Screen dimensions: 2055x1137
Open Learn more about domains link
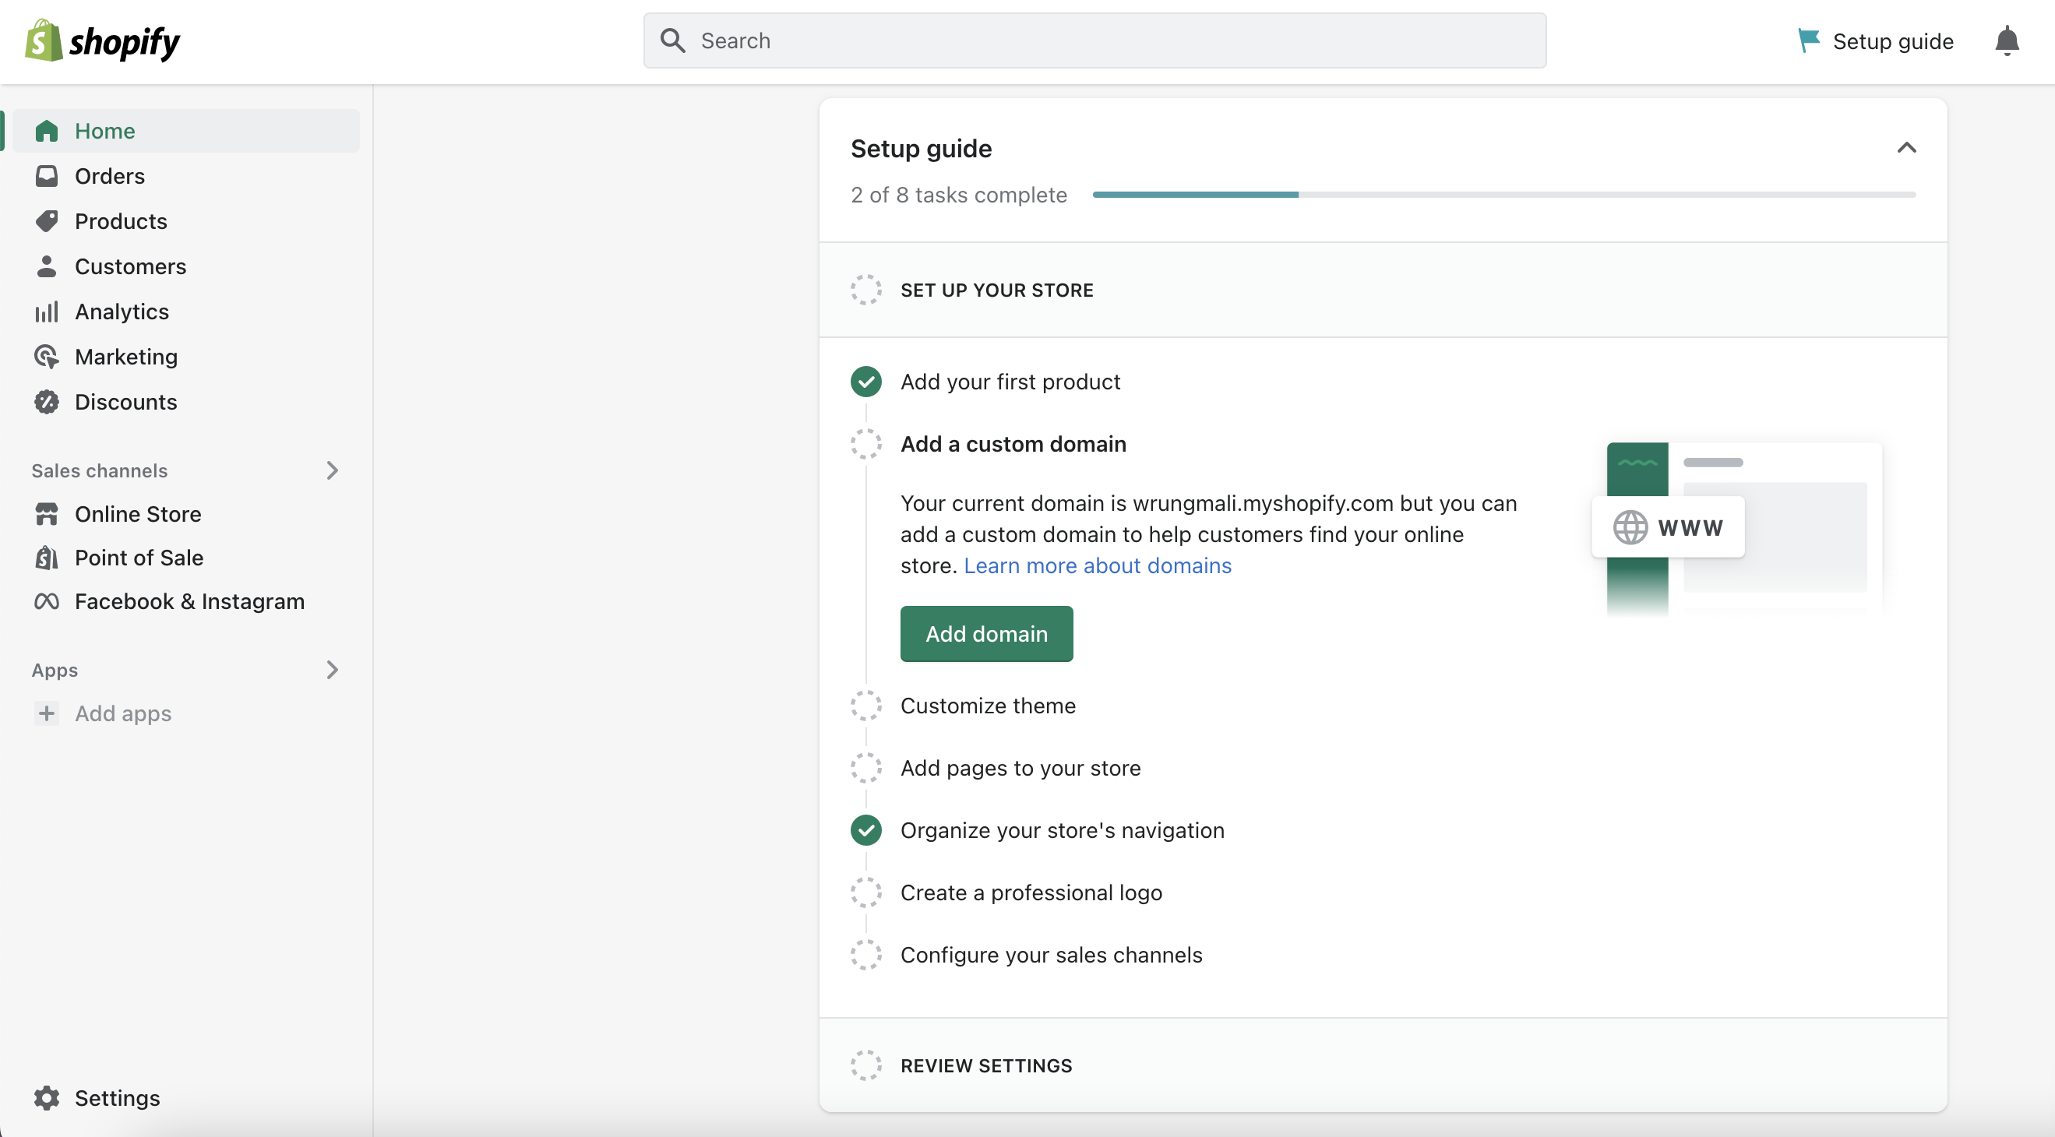tap(1097, 565)
